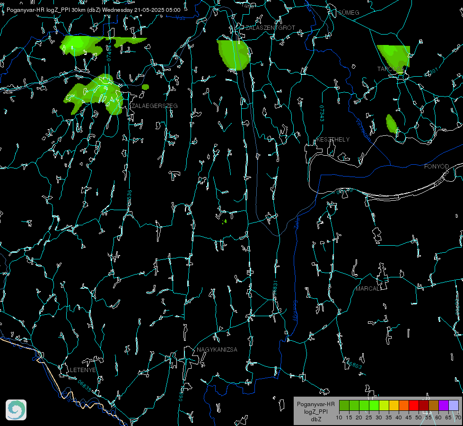The width and height of the screenshot is (463, 426).
Task: Click the NAGYKANIZSA city label
Action: point(217,350)
